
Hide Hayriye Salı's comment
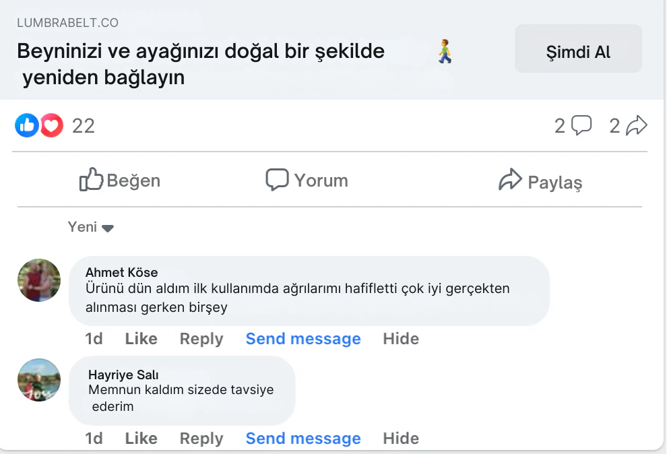(401, 439)
